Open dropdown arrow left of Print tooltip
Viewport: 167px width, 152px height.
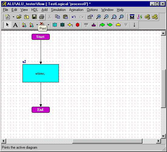click(37, 25)
